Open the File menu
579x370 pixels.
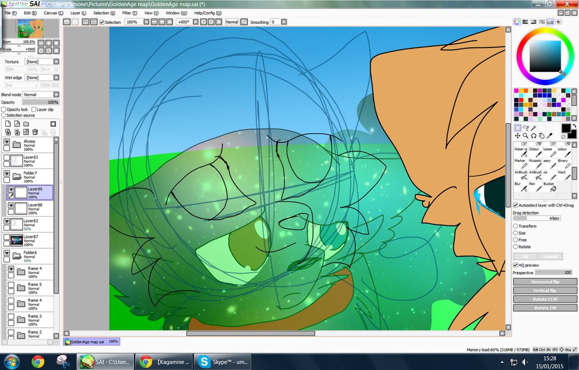(x=10, y=13)
